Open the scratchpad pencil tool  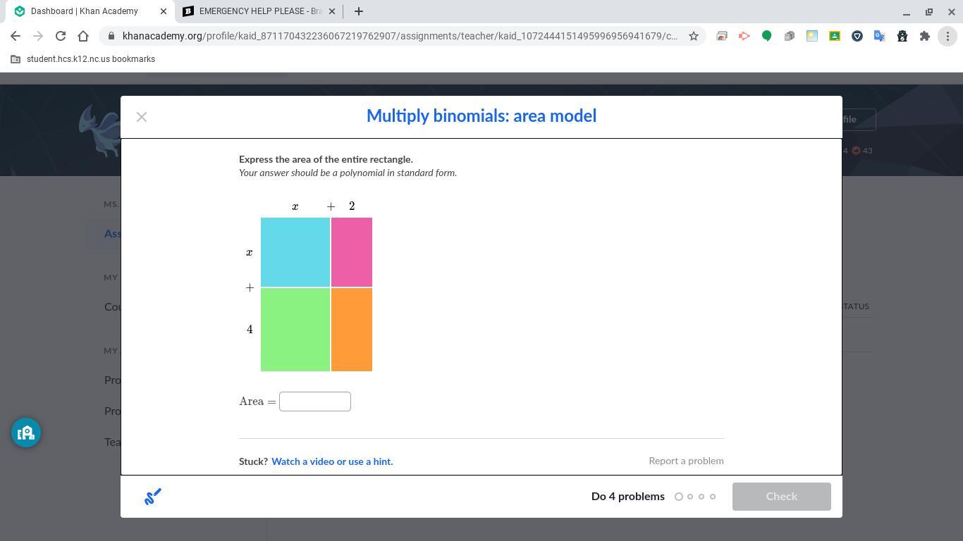point(153,497)
